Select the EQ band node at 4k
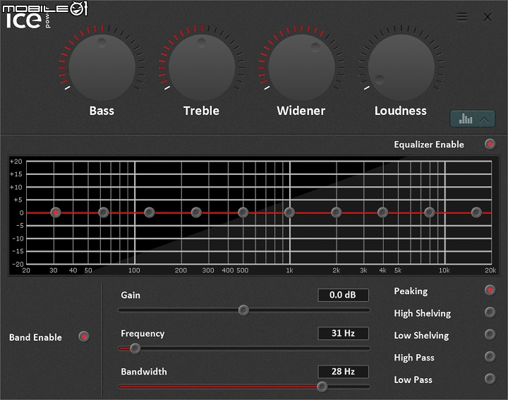The width and height of the screenshot is (508, 400). pyautogui.click(x=382, y=212)
